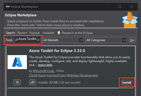This screenshot has height=96, width=141.
Task: Click the Installs: 47.5K text
Action: pyautogui.click(x=48, y=83)
